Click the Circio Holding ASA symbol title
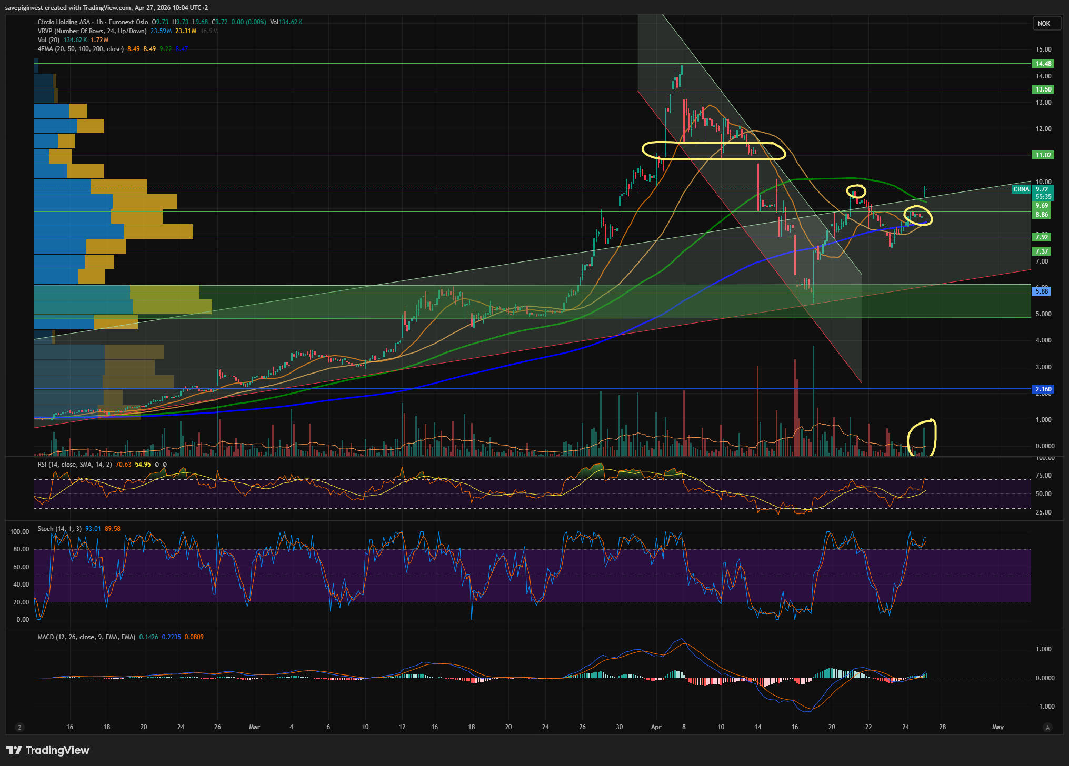This screenshot has height=766, width=1069. point(64,22)
